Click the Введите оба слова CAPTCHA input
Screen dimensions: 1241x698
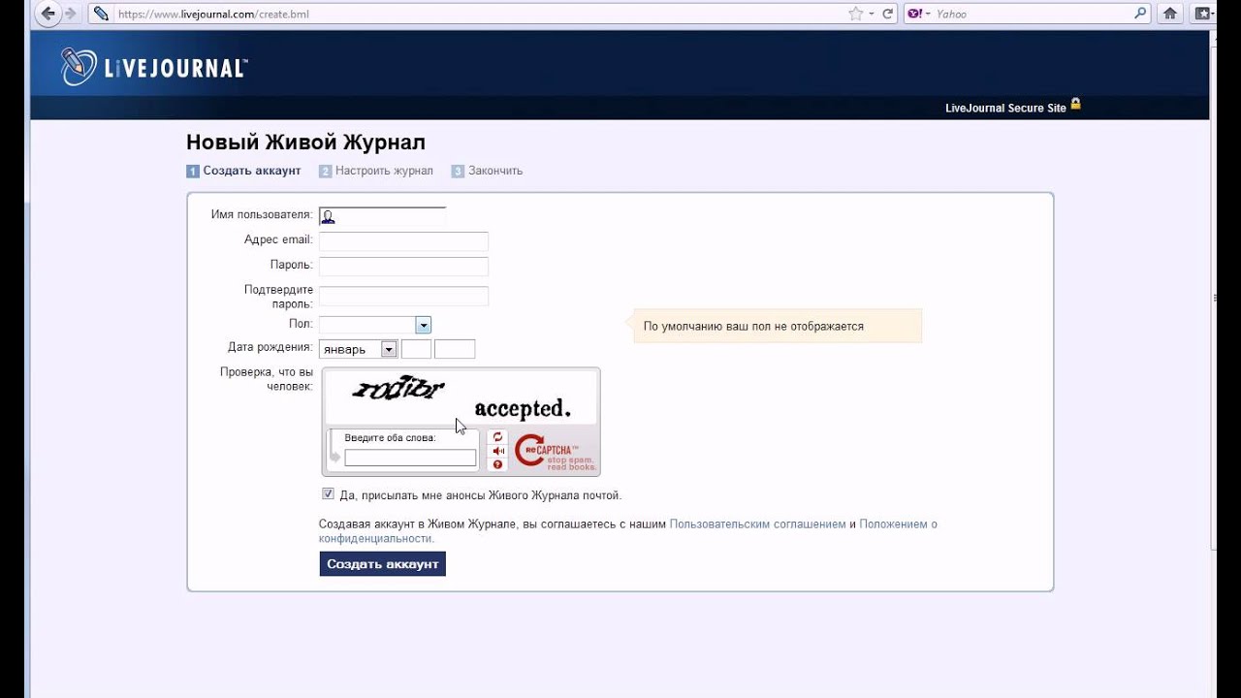[x=410, y=458]
